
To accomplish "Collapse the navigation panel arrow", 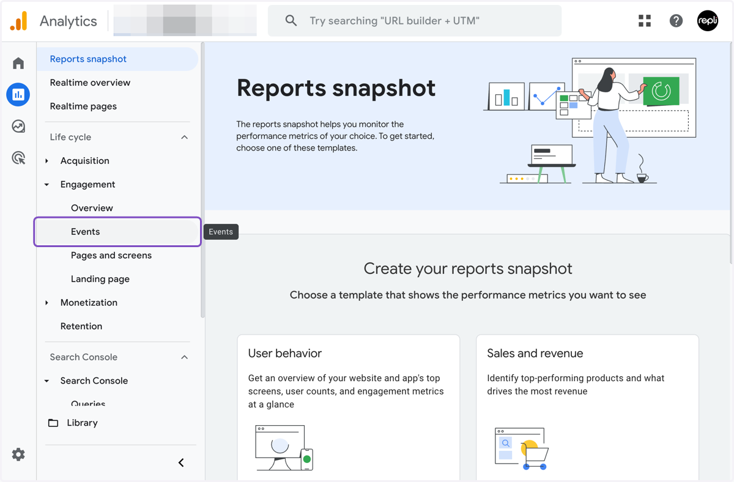I will click(181, 462).
